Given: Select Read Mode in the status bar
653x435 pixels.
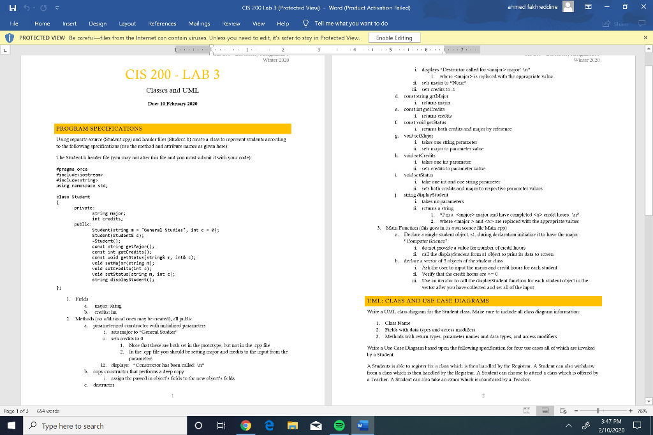Looking at the screenshot, I should [527, 410].
